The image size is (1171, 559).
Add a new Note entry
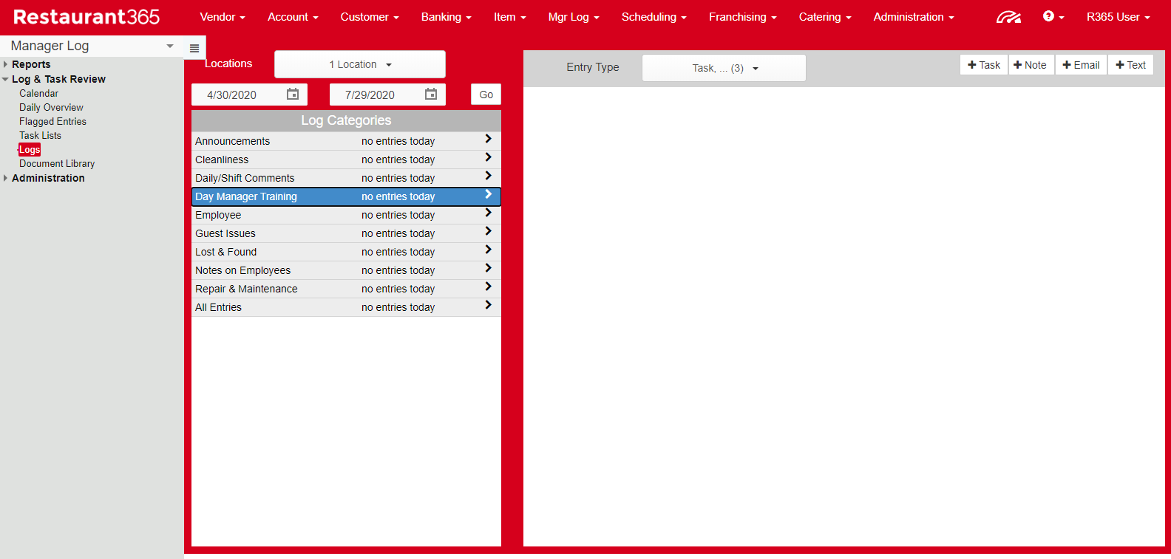[1031, 65]
